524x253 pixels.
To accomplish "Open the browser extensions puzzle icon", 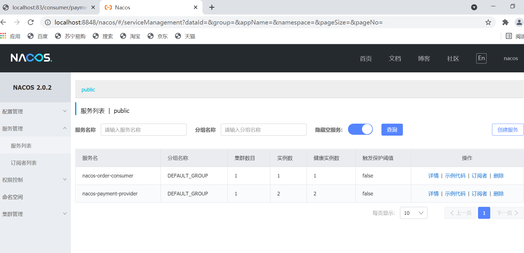I will (505, 22).
